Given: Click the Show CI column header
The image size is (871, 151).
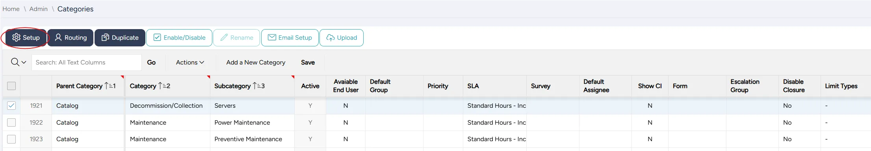Looking at the screenshot, I should (x=650, y=86).
